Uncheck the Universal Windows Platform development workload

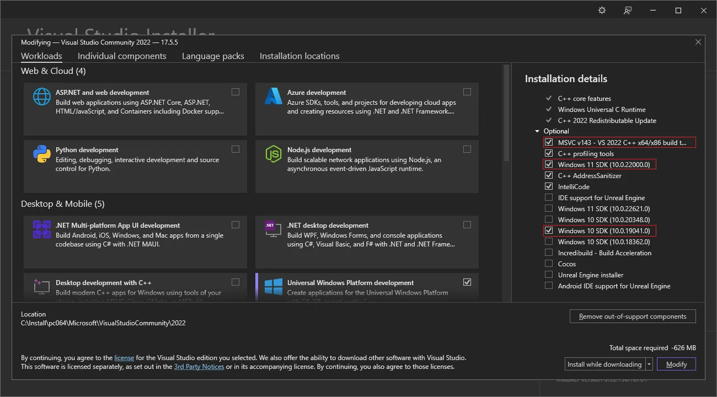(467, 282)
